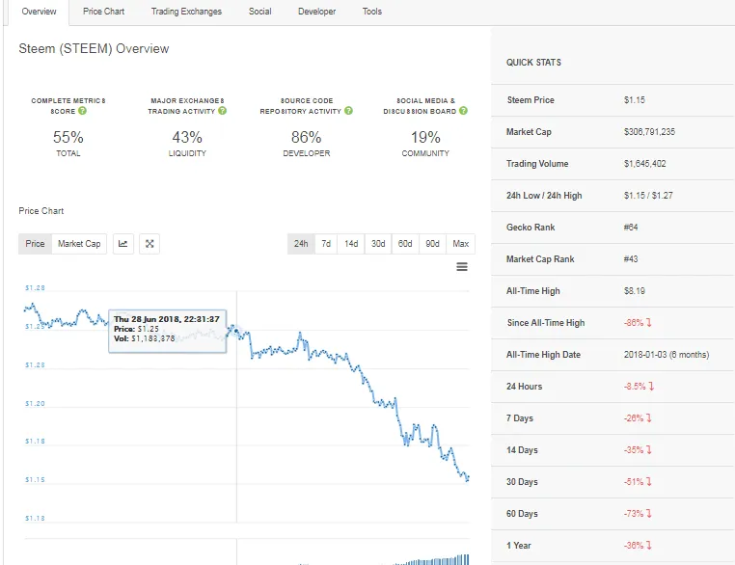Click the 86% DEVELOPER score value

pos(306,137)
